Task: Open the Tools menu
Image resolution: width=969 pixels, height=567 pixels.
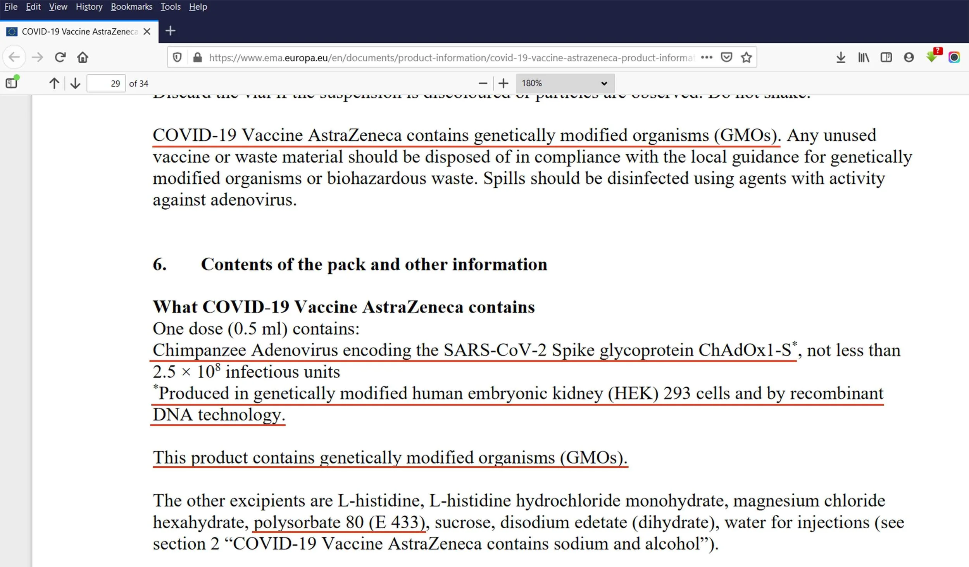Action: 171,7
